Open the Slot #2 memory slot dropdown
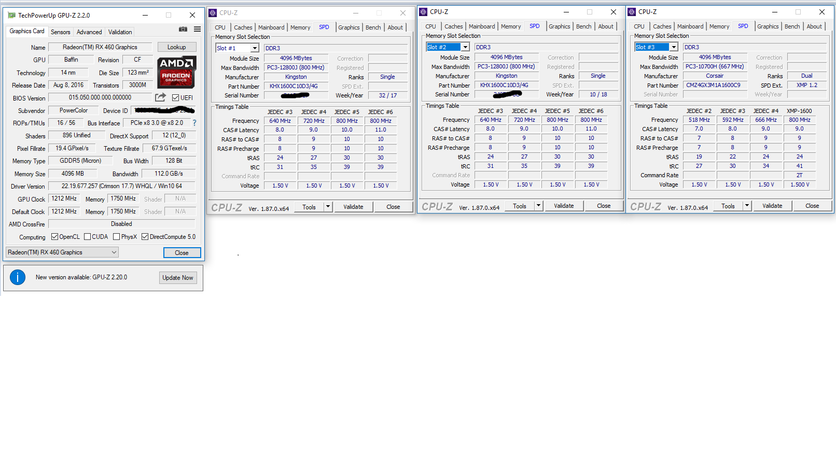This screenshot has height=455, width=836. [448, 47]
